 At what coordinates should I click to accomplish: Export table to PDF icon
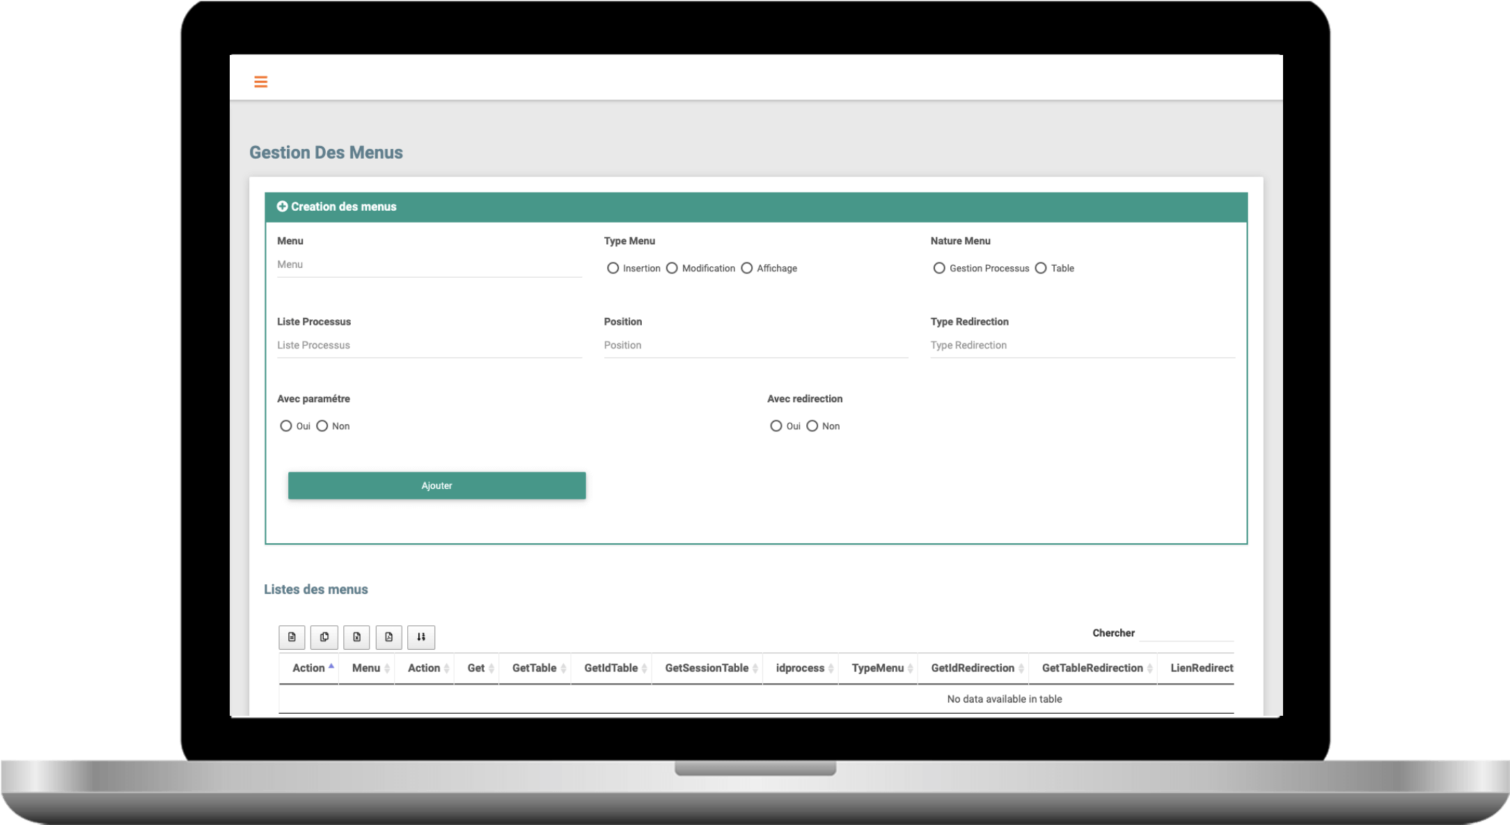(x=388, y=636)
